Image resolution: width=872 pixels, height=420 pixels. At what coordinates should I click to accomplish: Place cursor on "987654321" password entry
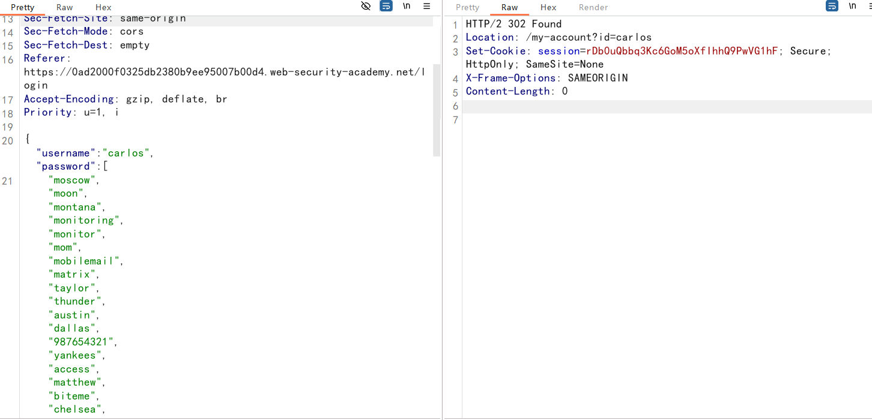click(81, 342)
